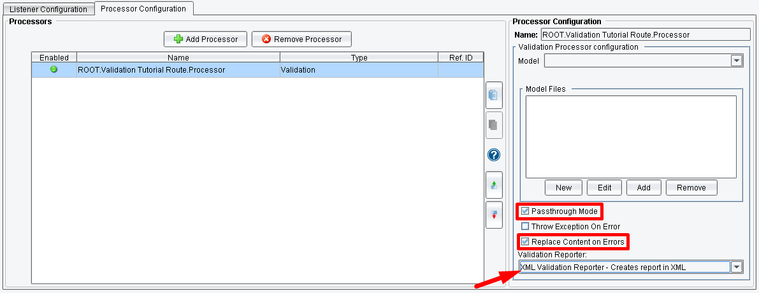Click the red X Remove Processor icon
The width and height of the screenshot is (759, 293).
266,39
